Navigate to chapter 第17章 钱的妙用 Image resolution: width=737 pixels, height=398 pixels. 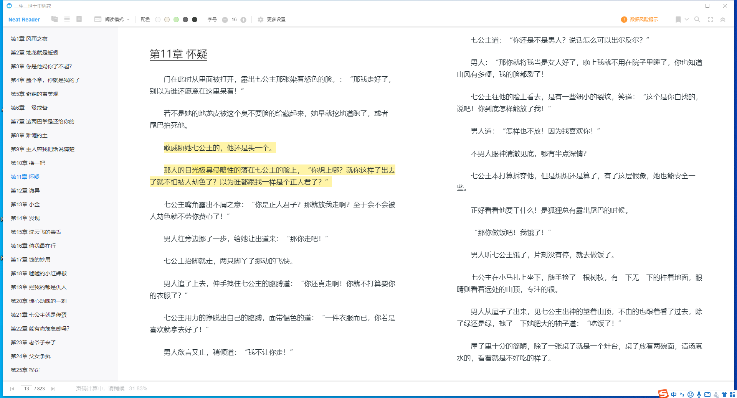pyautogui.click(x=31, y=260)
